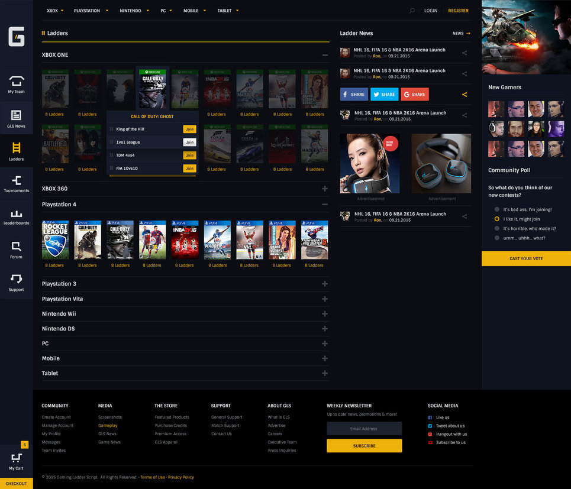This screenshot has width=571, height=489.
Task: Collapse the Playstation 4 section
Action: 324,205
